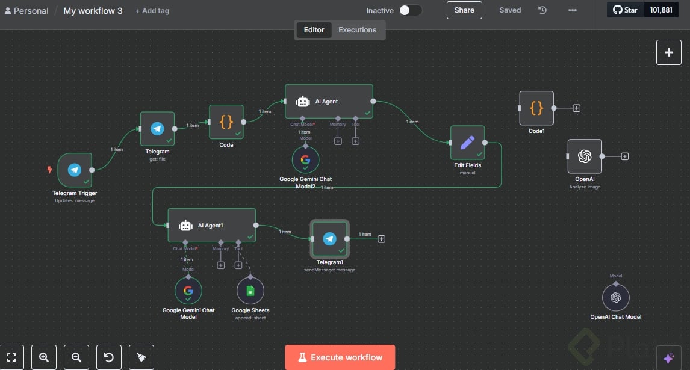The height and width of the screenshot is (370, 690).
Task: Click the My workflow 3 name
Action: click(93, 11)
